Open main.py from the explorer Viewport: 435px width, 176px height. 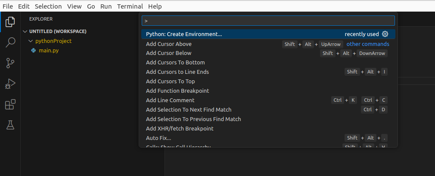(x=48, y=51)
